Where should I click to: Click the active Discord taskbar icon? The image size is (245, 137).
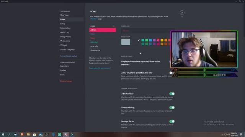(x=65, y=134)
